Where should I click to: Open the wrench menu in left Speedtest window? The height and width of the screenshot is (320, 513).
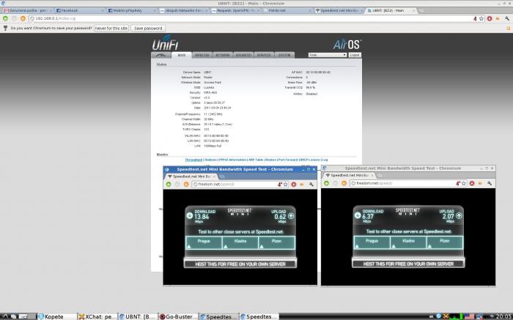tap(311, 185)
